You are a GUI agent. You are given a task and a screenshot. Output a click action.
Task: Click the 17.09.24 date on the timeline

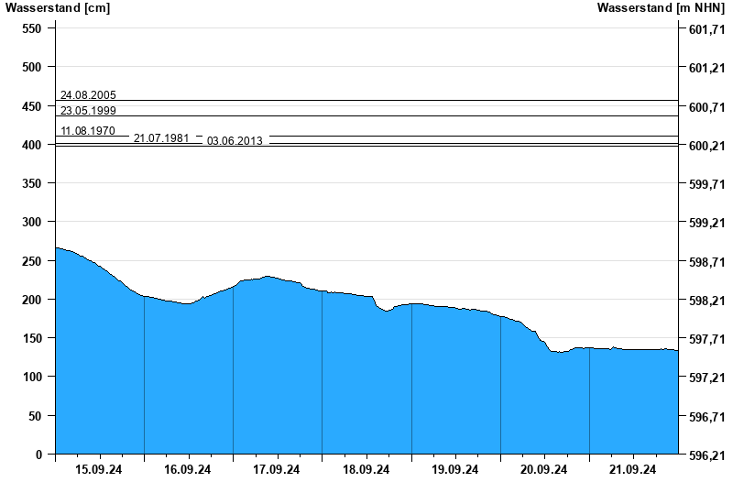[x=277, y=470]
